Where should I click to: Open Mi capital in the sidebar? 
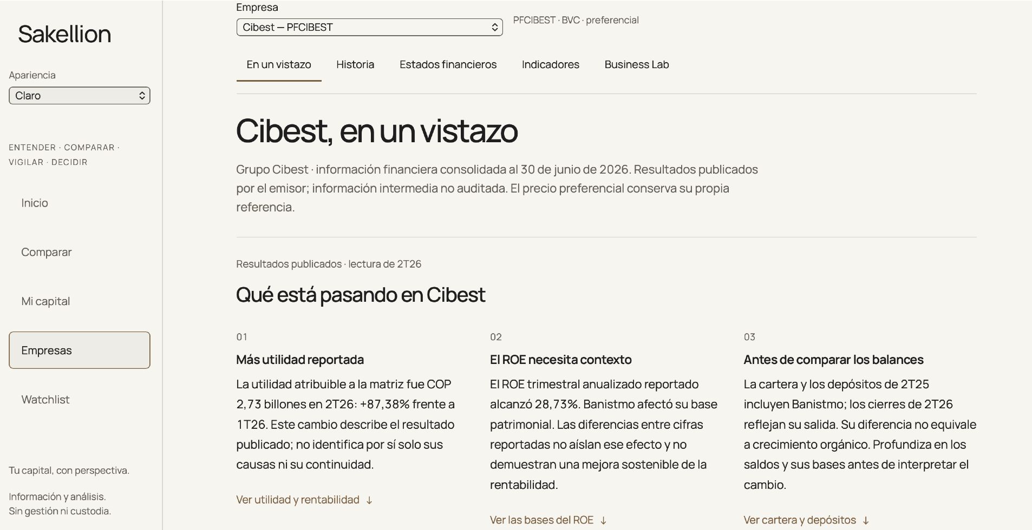click(x=80, y=301)
